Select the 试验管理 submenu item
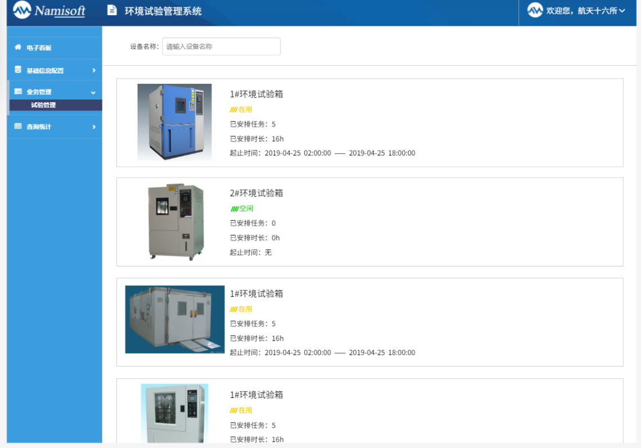Image resolution: width=641 pixels, height=448 pixels. [x=56, y=105]
